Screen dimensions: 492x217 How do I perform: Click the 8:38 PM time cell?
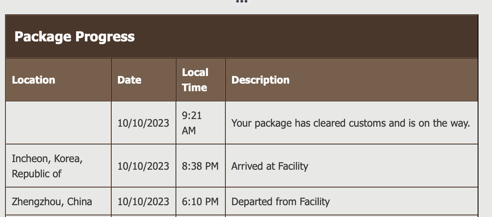(x=200, y=166)
